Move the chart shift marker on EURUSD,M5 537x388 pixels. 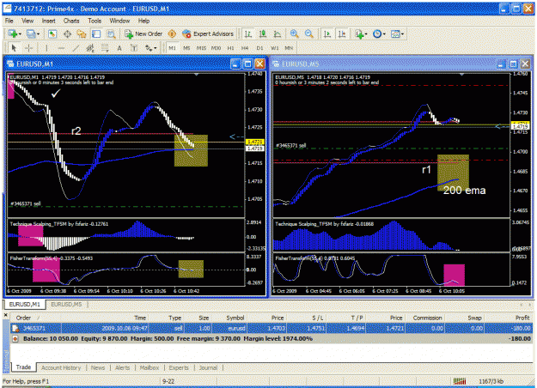click(x=461, y=74)
